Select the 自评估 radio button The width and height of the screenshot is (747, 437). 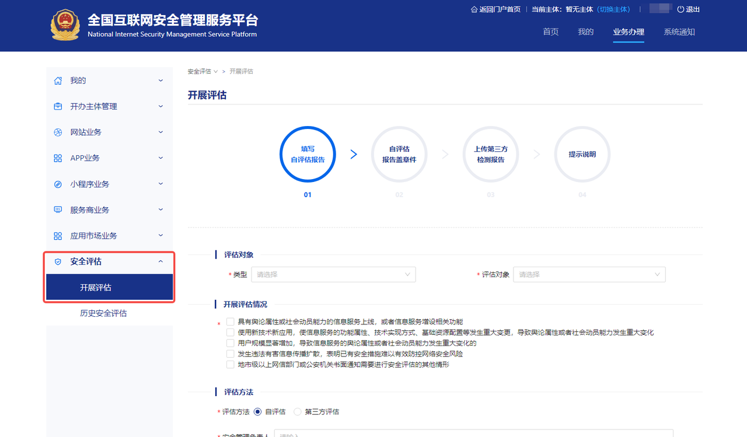(x=257, y=412)
